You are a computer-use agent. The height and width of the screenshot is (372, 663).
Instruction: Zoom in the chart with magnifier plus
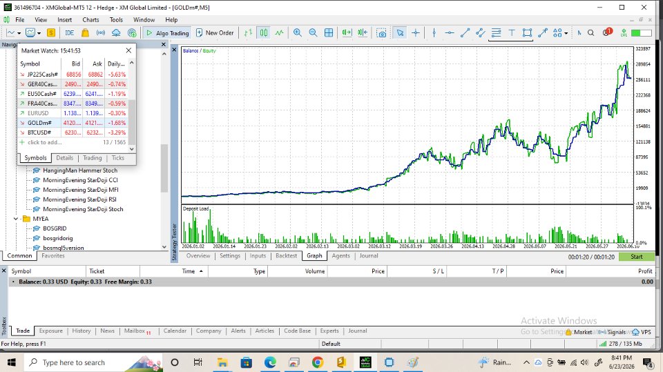pyautogui.click(x=298, y=32)
